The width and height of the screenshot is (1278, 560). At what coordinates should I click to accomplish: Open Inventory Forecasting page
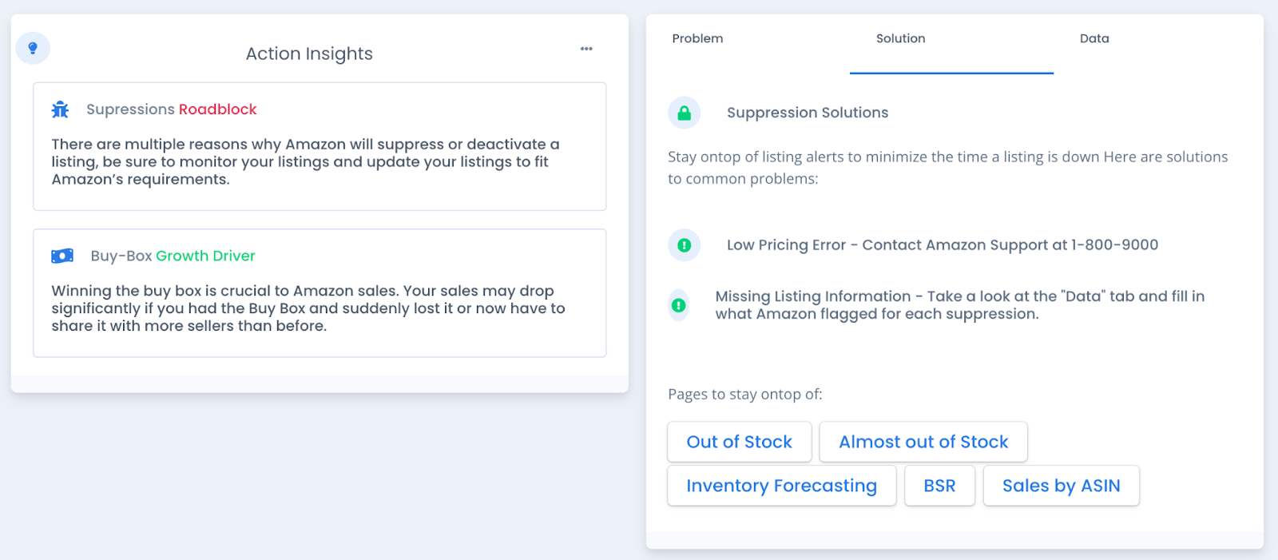click(x=781, y=486)
